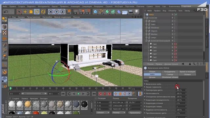Screen dimensions: 210x118
Task: Play the animation forward
Action: [x=79, y=94]
